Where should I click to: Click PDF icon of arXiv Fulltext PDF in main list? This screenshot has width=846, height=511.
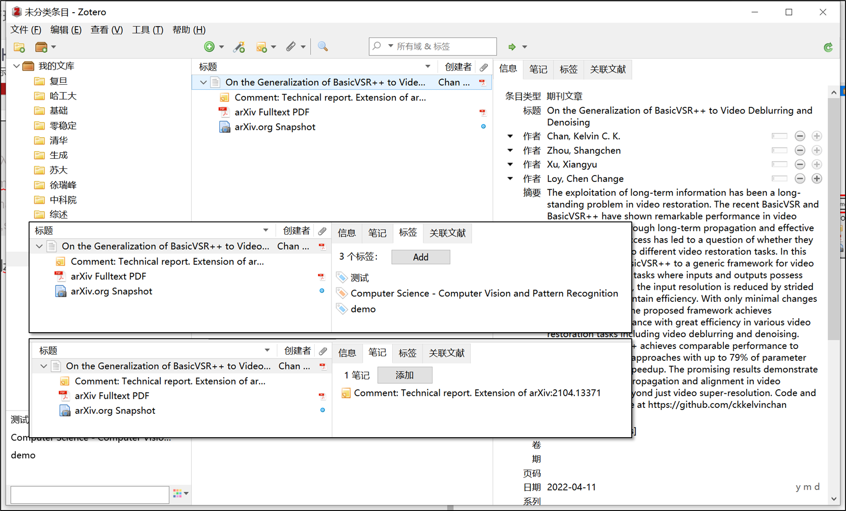224,112
